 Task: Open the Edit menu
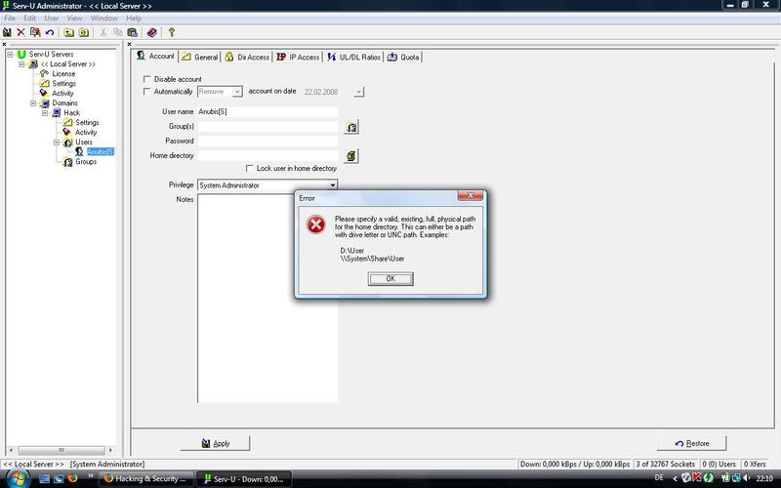pos(29,18)
